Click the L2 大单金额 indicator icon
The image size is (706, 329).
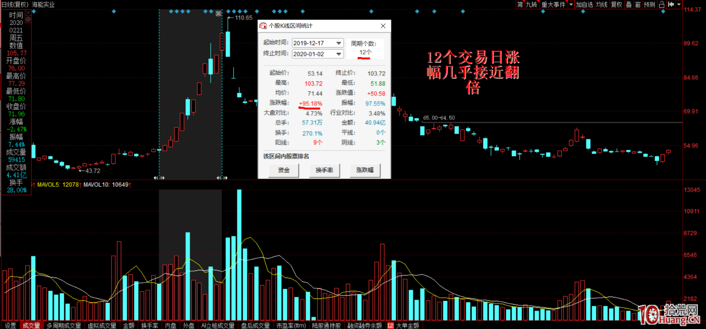click(404, 326)
